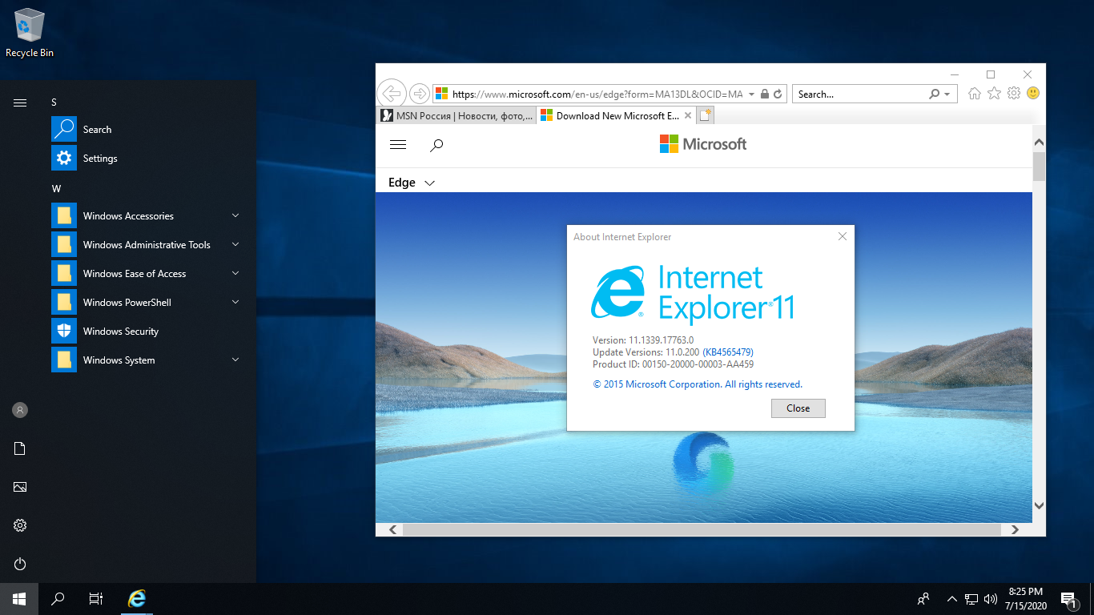Open Task View on the taskbar

tap(96, 598)
